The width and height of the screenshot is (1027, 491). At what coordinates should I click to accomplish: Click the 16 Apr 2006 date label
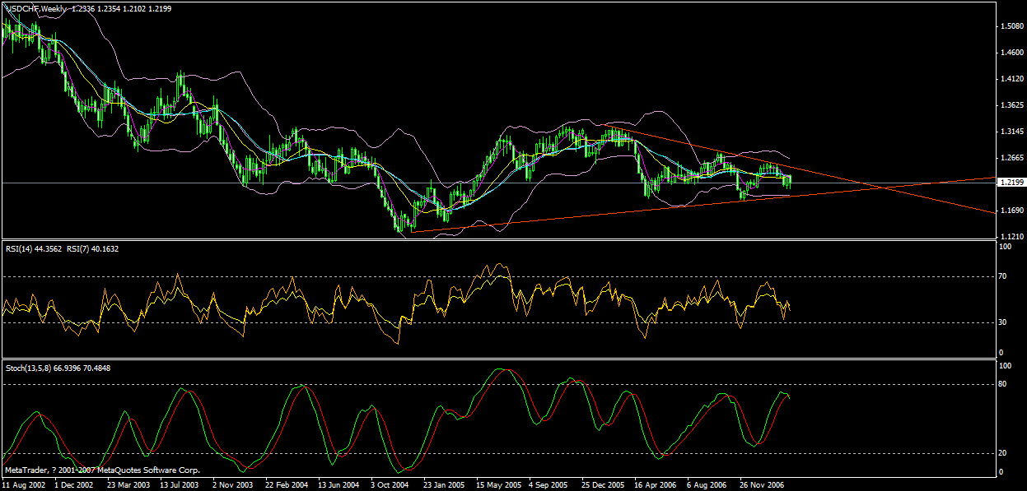click(656, 485)
